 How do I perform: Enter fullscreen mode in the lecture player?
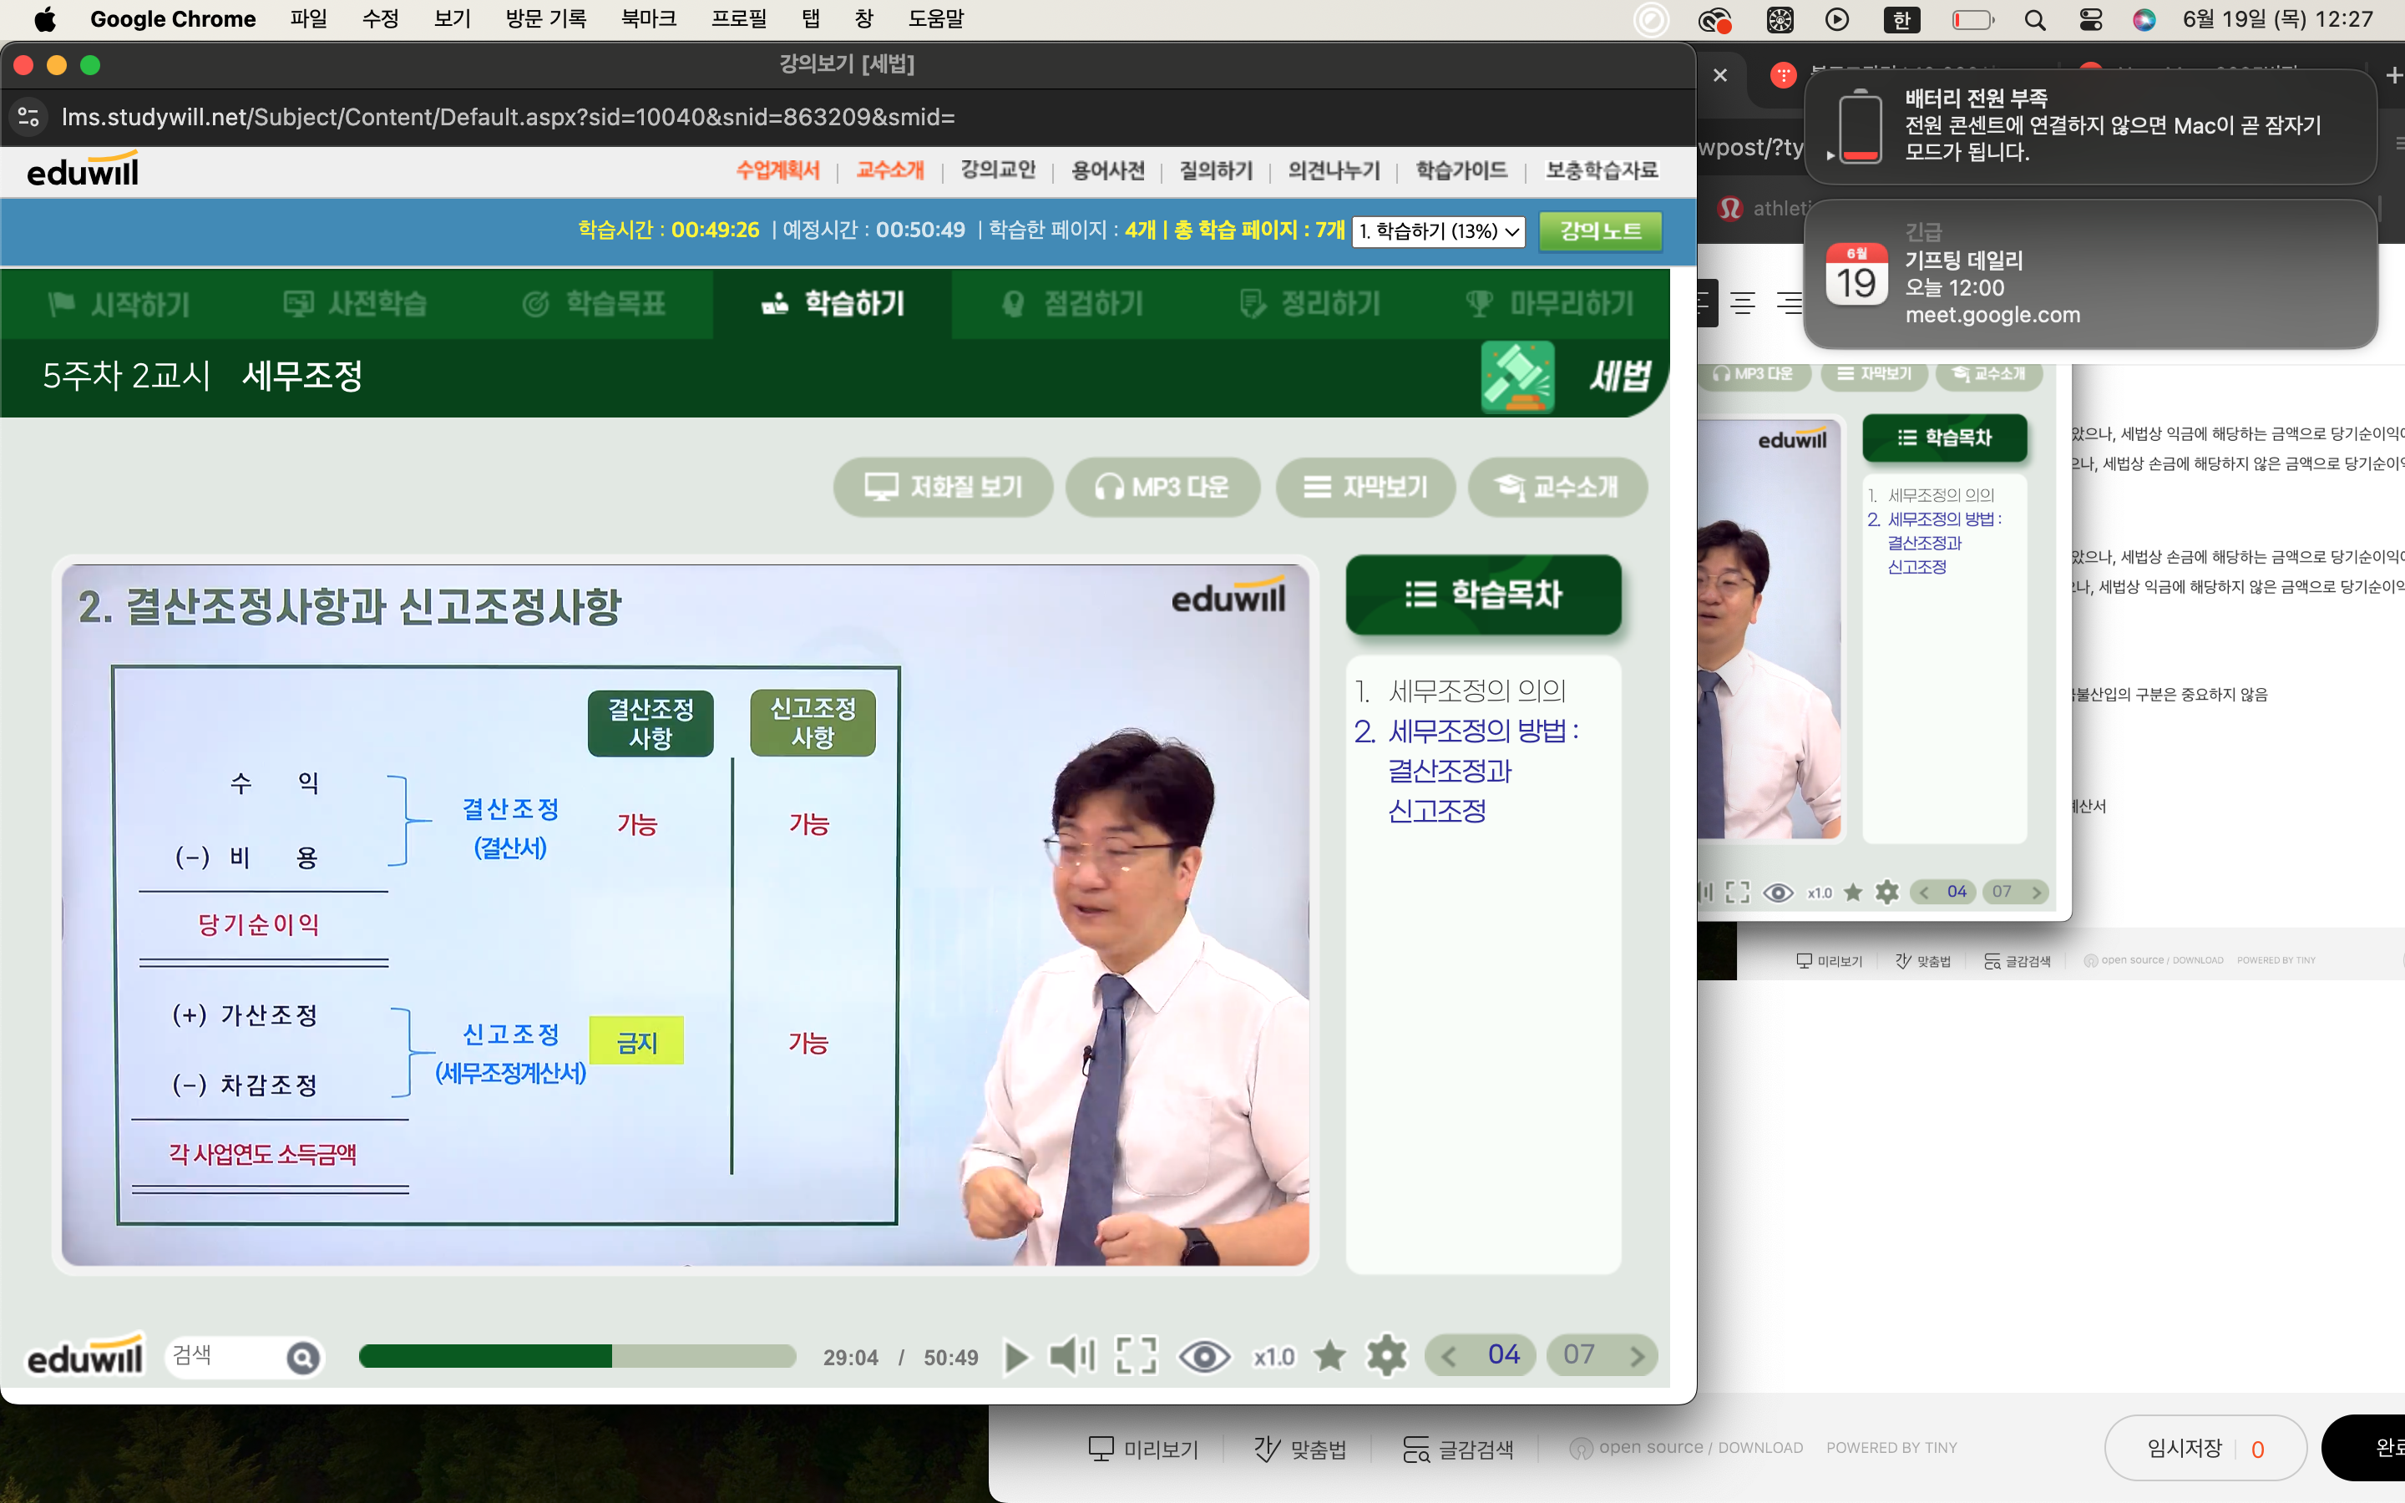(x=1136, y=1356)
